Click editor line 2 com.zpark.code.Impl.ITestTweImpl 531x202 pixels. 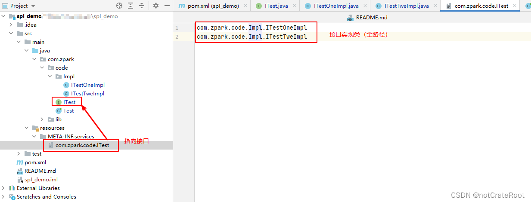pos(252,37)
